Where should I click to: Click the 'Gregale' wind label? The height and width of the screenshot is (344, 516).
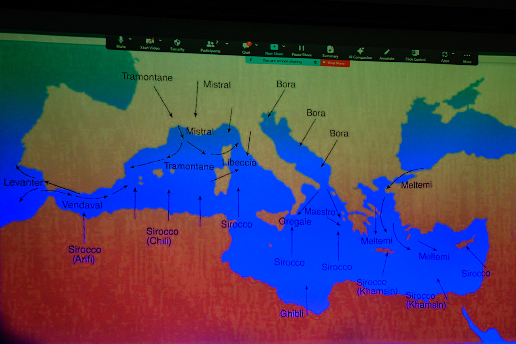coord(295,222)
